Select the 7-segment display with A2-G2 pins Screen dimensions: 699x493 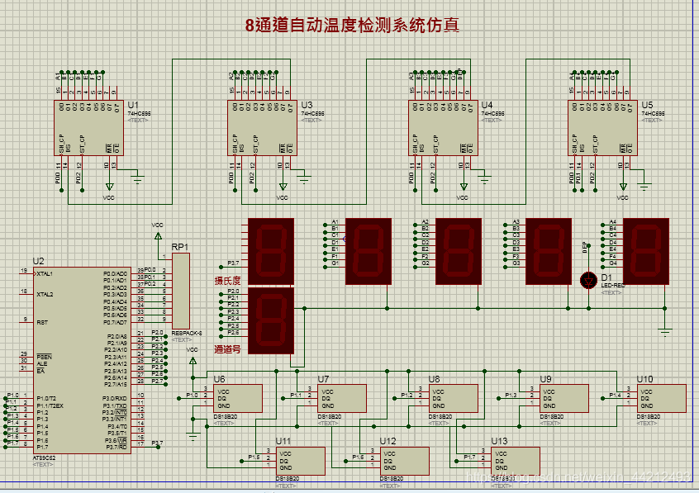point(459,251)
